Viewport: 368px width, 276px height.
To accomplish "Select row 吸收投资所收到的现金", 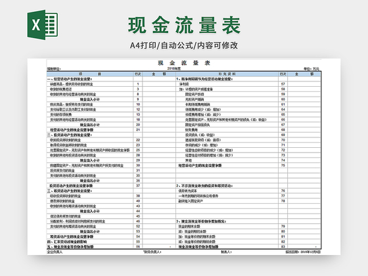I will (65, 196).
